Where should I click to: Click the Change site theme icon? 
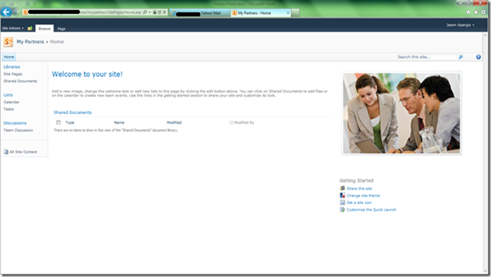343,195
